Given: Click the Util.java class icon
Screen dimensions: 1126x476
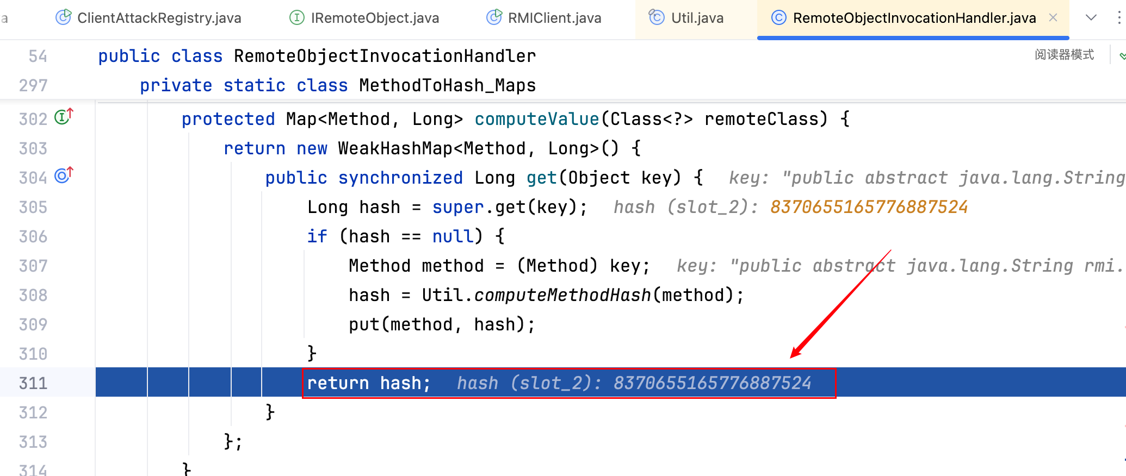Looking at the screenshot, I should [657, 18].
